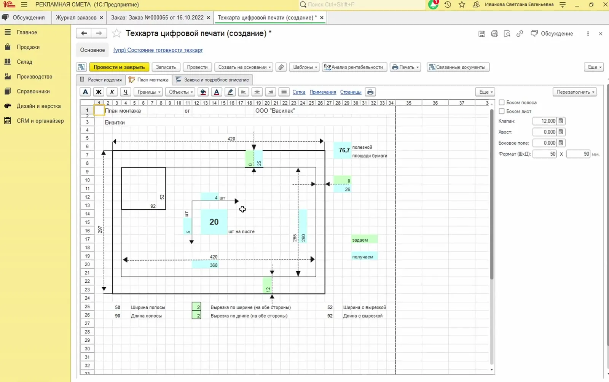Copy link to this document with the chain icon
The image size is (609, 382).
pos(520,33)
